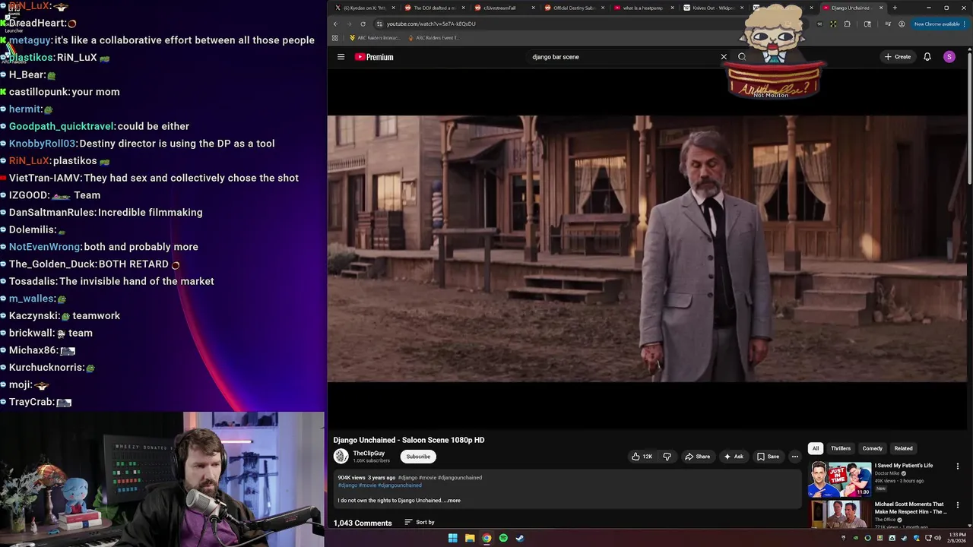The image size is (973, 547).
Task: Open taskbar clock showing 1:33 PM
Action: (x=957, y=538)
